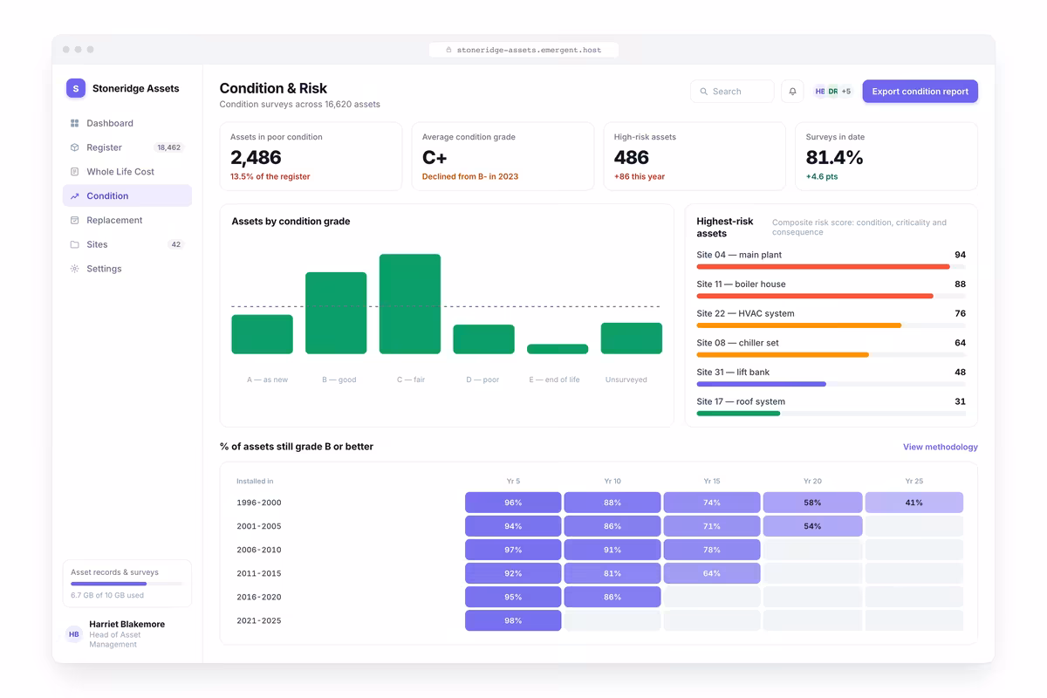The width and height of the screenshot is (1047, 698).
Task: Click the Unsurveyed bar
Action: (x=632, y=339)
